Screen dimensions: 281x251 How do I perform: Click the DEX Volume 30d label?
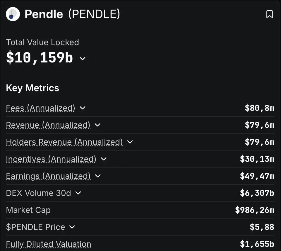pos(39,193)
